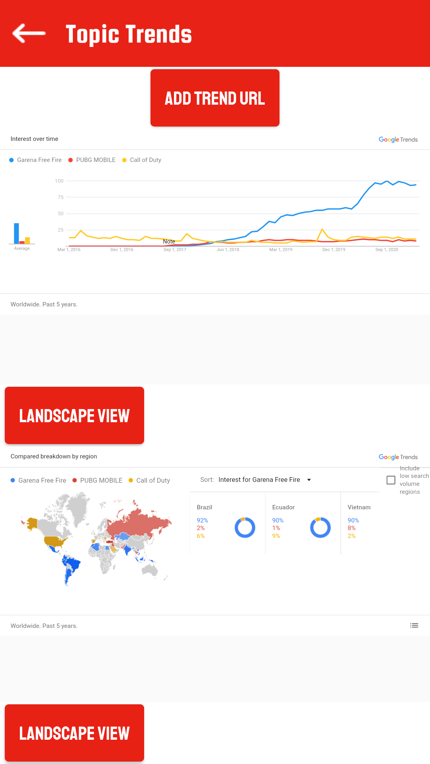
Task: Click Brazil's donut chart icon
Action: click(x=245, y=528)
